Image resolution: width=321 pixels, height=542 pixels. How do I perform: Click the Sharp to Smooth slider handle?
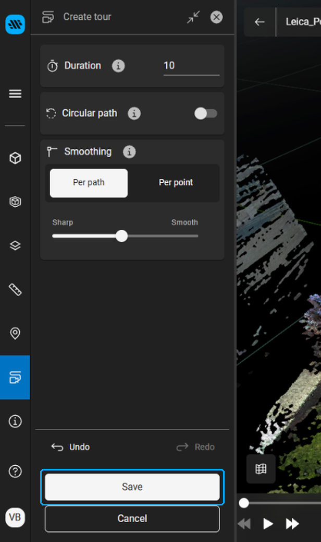coord(122,236)
